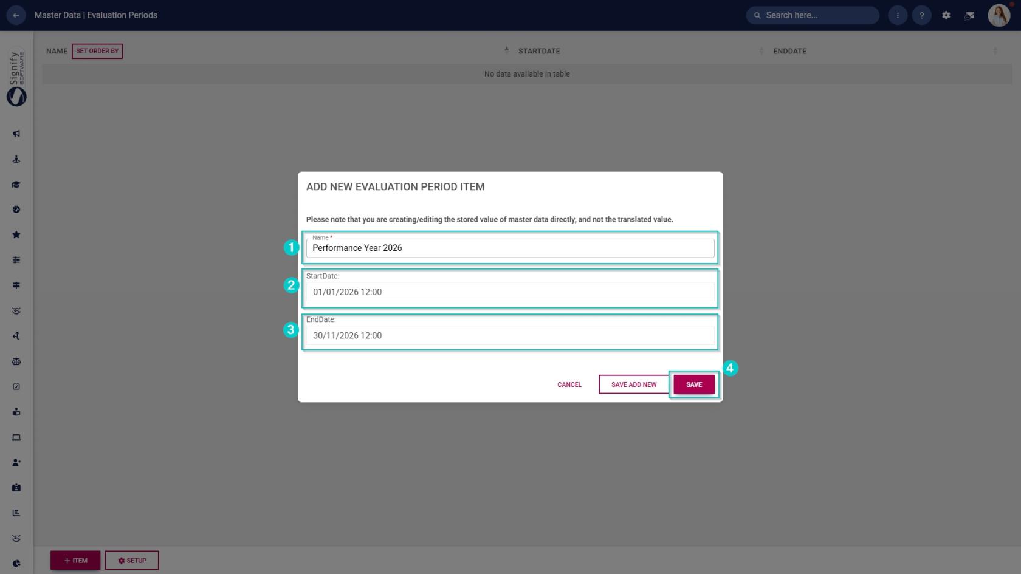Click the + ITEM button
The image size is (1021, 574).
click(75, 561)
